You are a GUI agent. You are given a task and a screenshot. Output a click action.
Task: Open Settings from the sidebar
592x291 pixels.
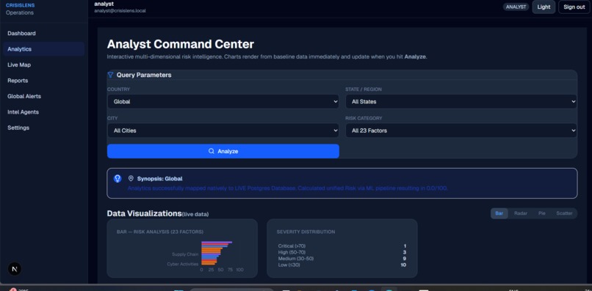(18, 128)
